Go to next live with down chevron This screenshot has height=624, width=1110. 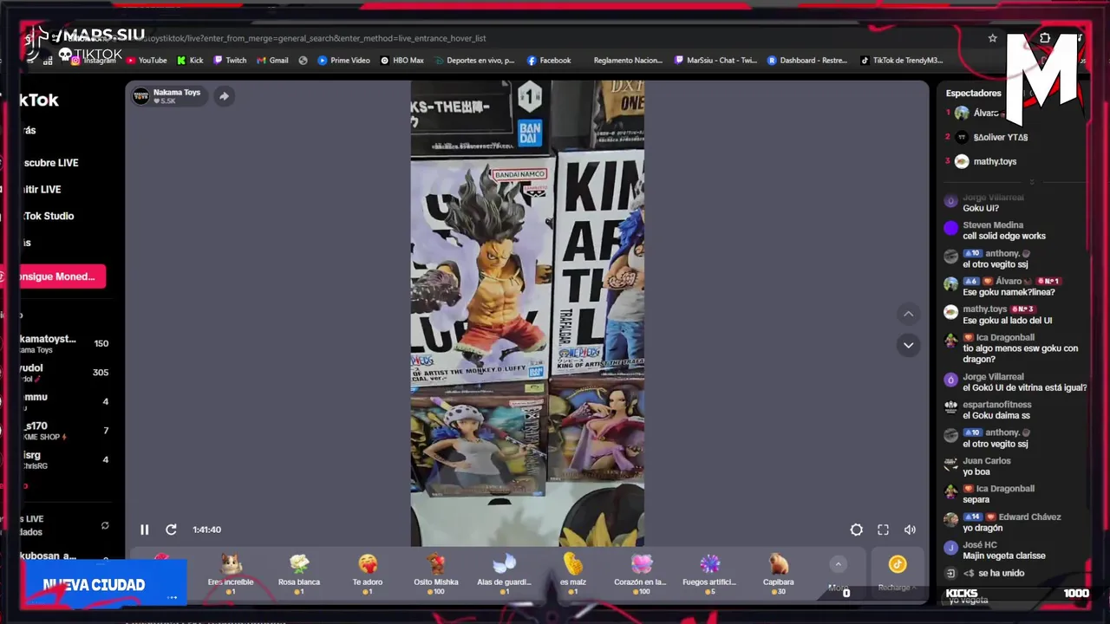point(908,345)
